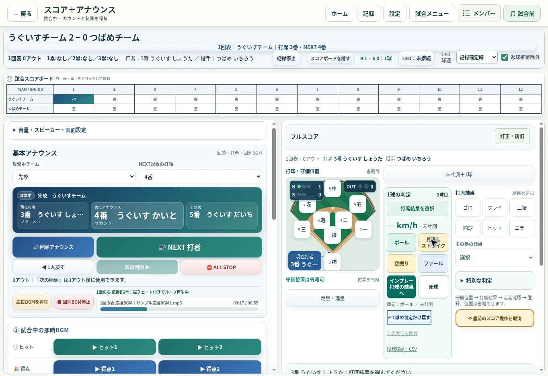Play the ヒット1 jingle
This screenshot has width=548, height=376.
105,347
